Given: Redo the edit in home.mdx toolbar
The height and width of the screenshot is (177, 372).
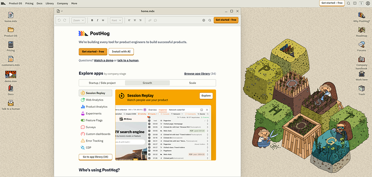Looking at the screenshot, I should (65, 21).
